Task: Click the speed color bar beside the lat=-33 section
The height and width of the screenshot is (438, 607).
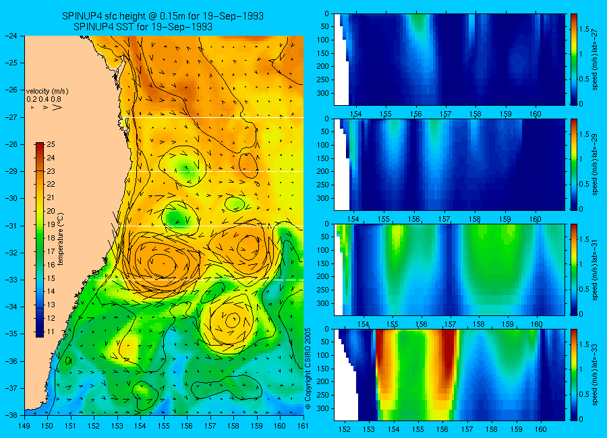Action: pos(574,375)
